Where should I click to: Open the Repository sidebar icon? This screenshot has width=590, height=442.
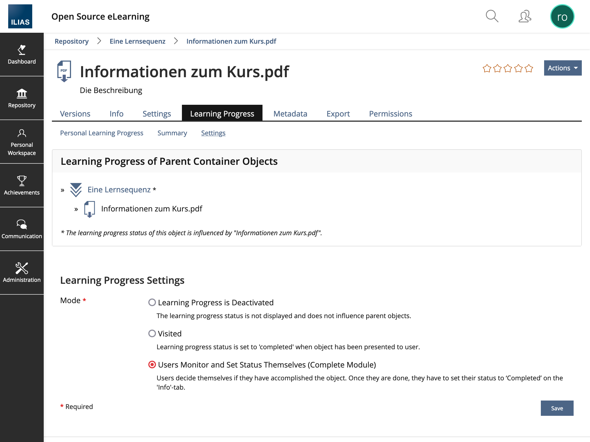coord(22,98)
